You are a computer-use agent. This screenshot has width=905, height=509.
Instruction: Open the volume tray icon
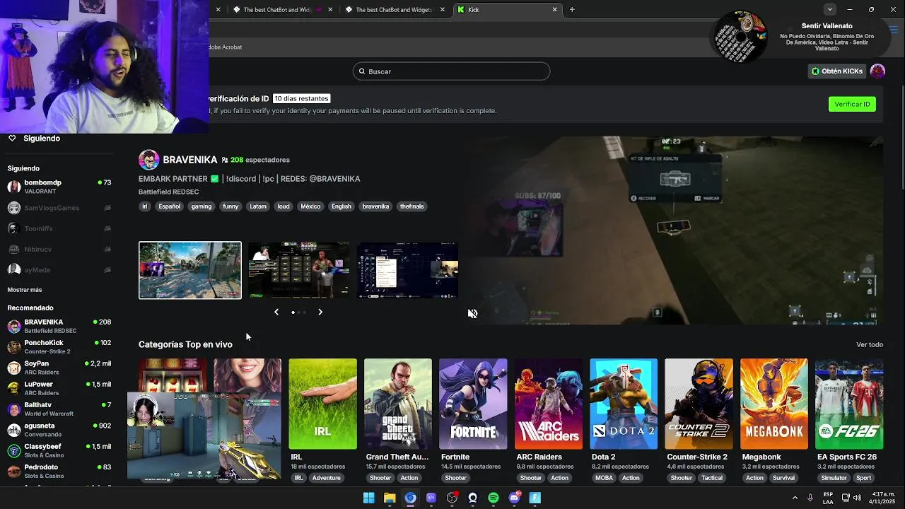coord(857,498)
